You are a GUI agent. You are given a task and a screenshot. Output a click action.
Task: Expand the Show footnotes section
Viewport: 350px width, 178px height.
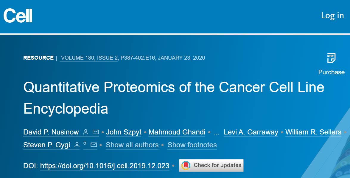click(192, 145)
